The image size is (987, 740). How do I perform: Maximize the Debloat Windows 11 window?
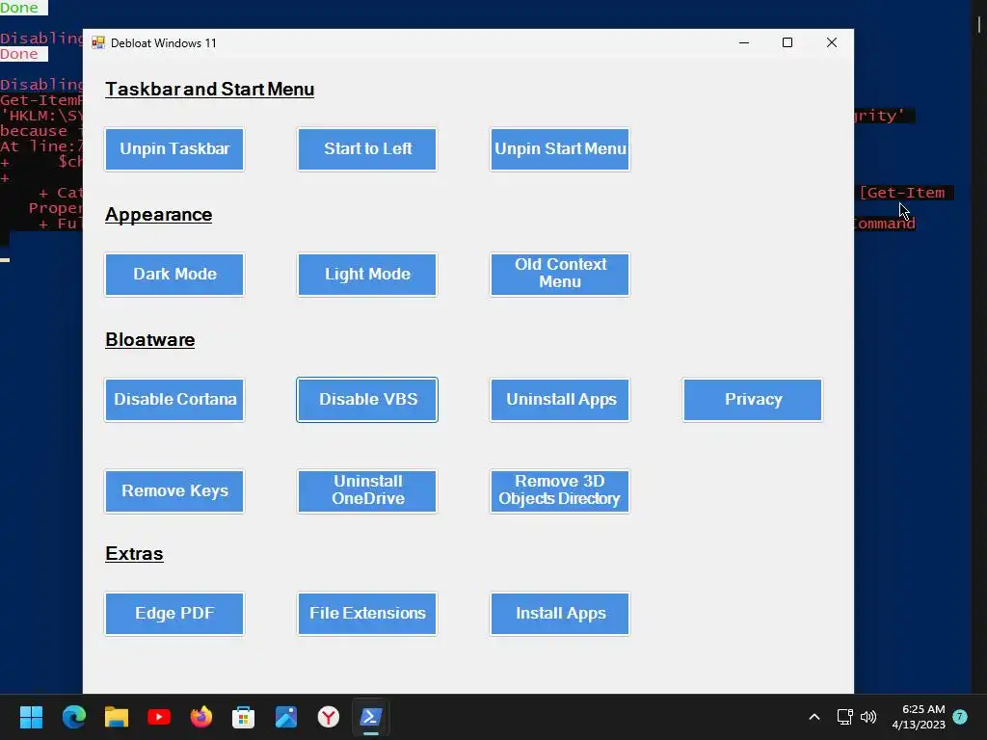pos(787,42)
